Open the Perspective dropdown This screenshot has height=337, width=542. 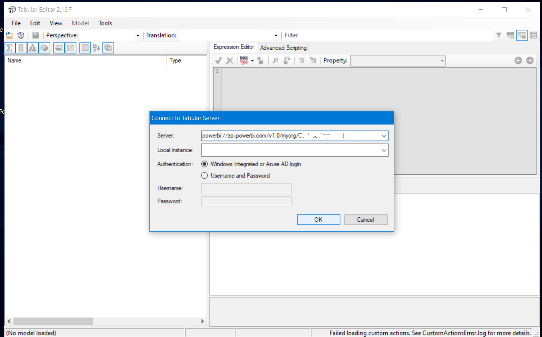click(138, 35)
